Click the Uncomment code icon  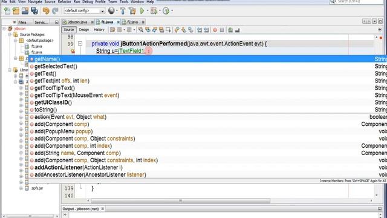(238, 30)
